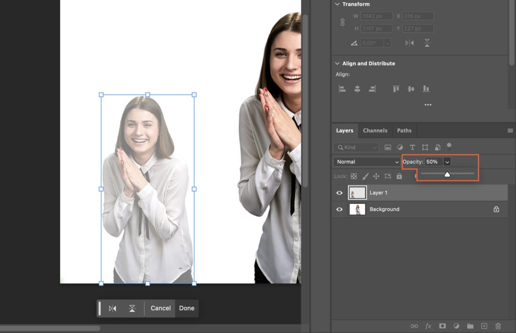Click the delete layer trash icon
Screen dimensions: 516x333
(x=498, y=326)
